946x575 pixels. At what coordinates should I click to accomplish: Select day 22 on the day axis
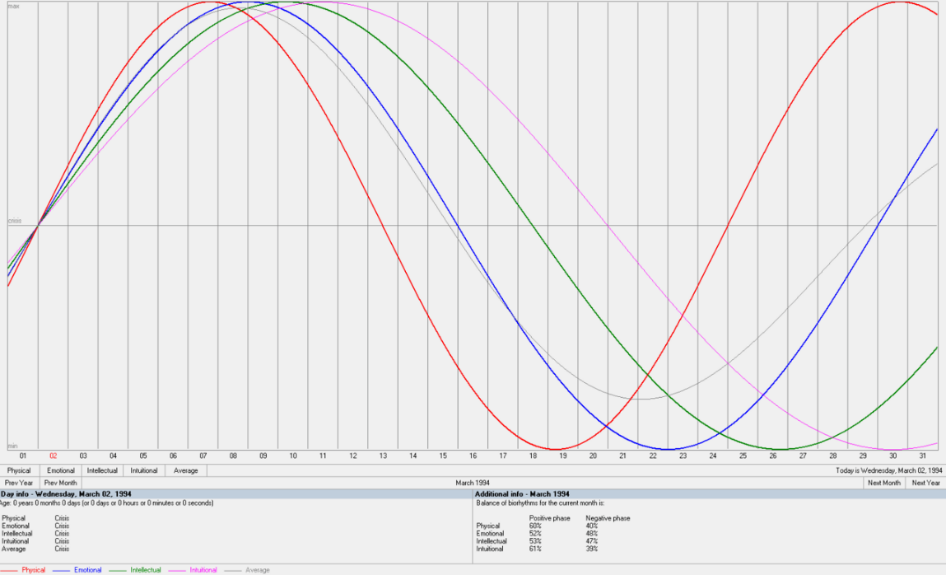[653, 456]
